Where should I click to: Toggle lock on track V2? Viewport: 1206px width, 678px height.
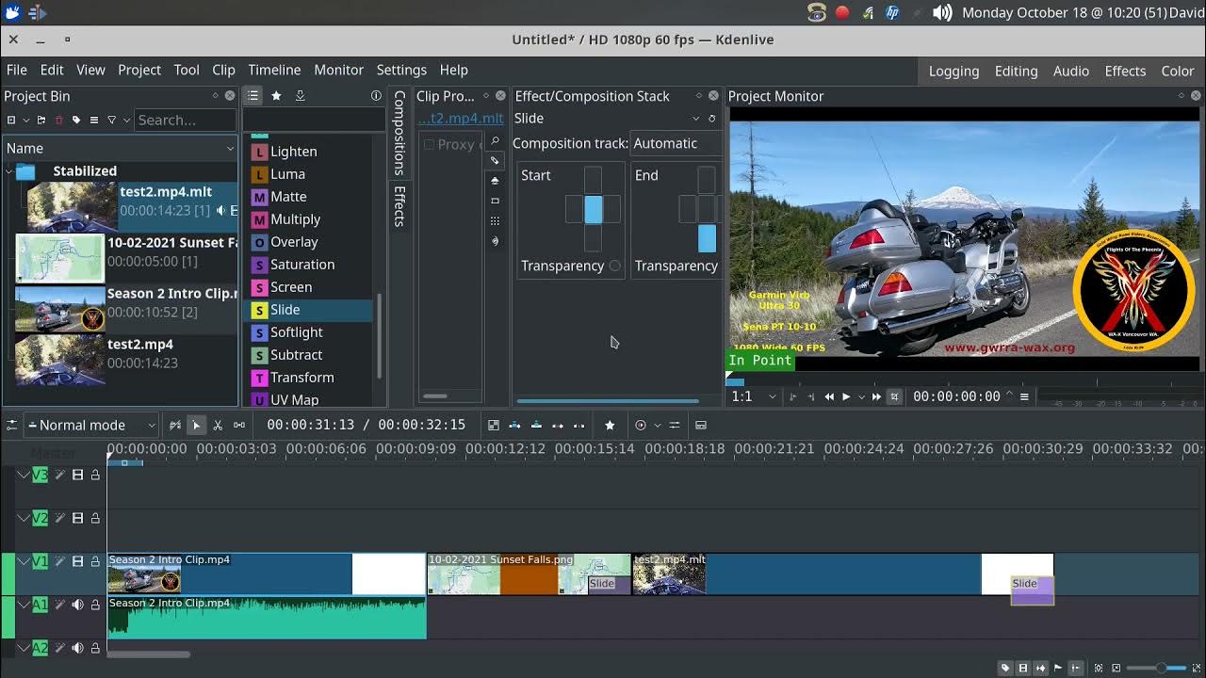click(x=95, y=519)
